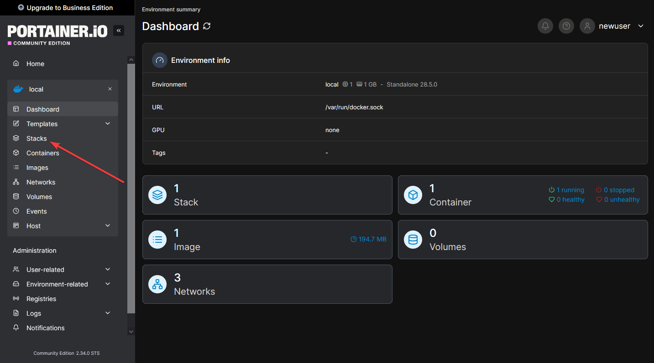
Task: Open the notifications bell icon
Action: point(545,26)
